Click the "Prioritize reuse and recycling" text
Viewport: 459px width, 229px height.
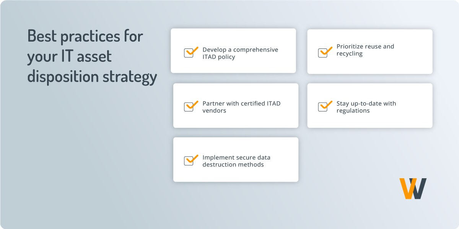point(365,50)
